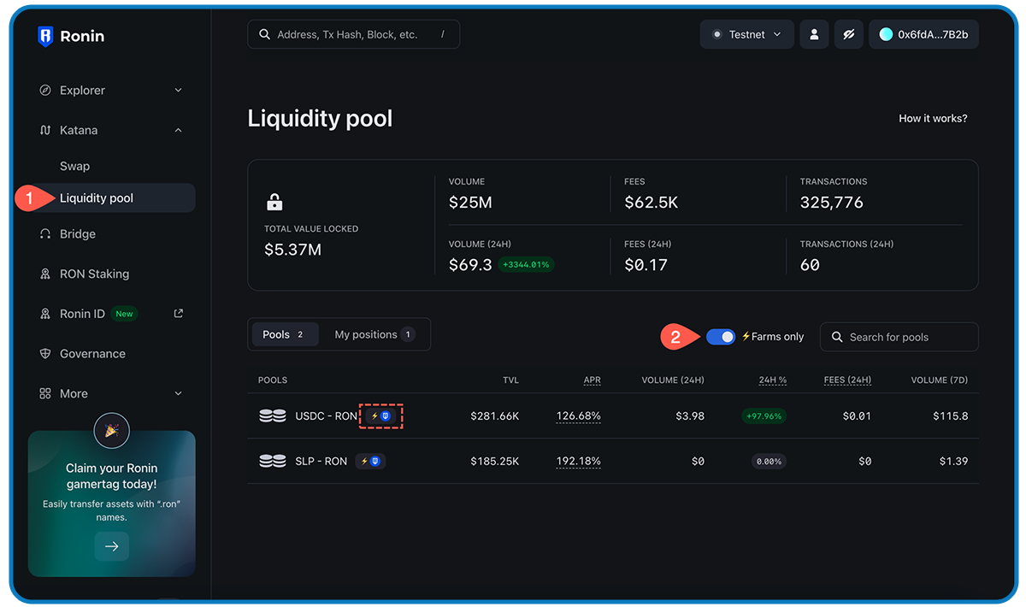Click the $62.5K fees figure
Viewport: 1026px width, 607px height.
coord(651,203)
